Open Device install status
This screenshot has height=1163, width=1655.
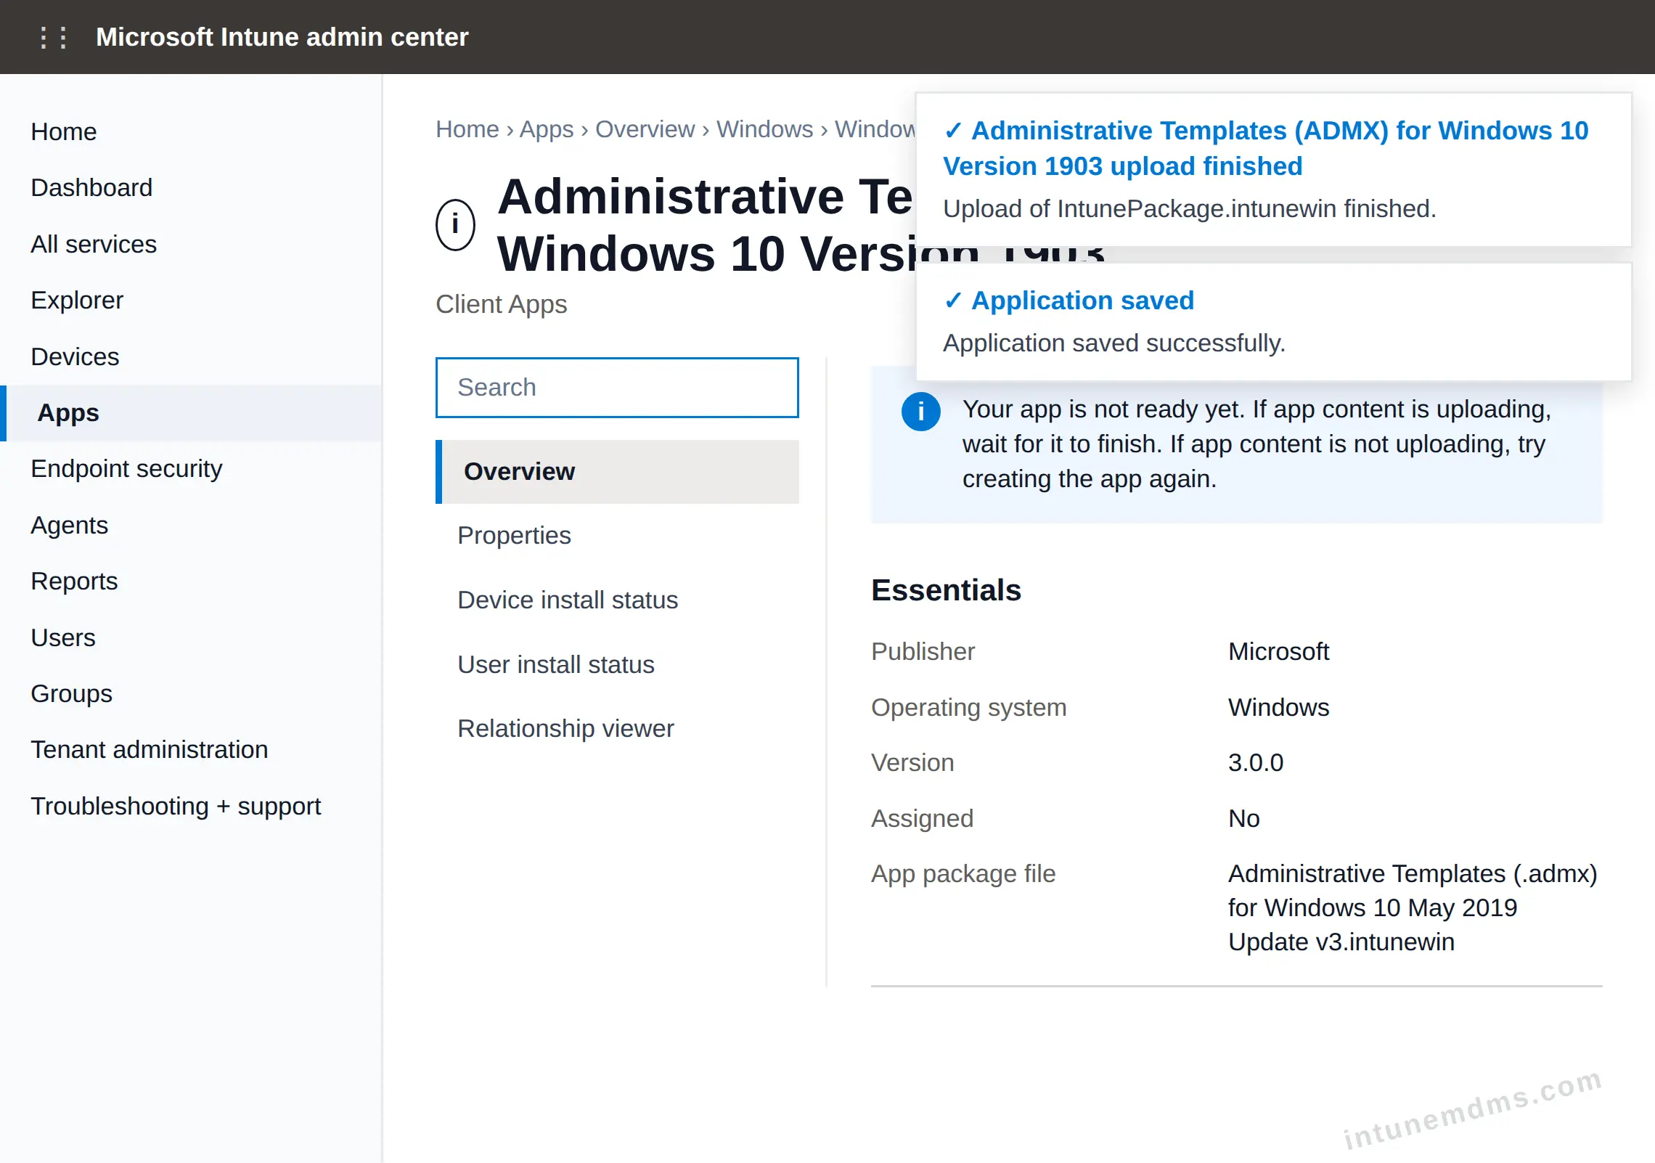617,600
